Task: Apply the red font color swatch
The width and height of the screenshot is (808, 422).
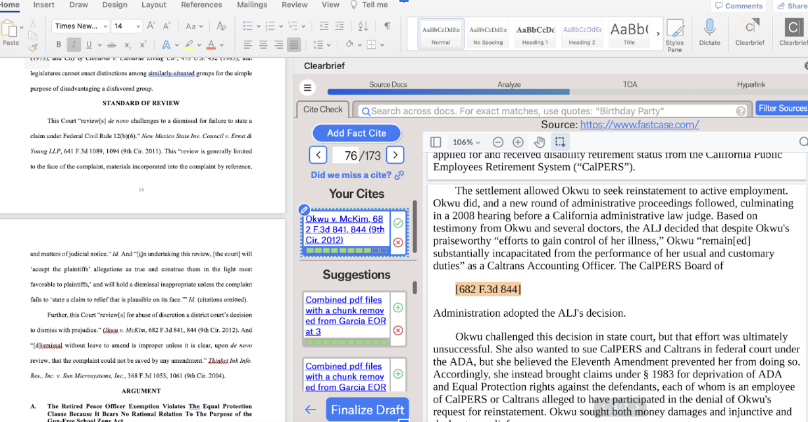Action: [211, 45]
